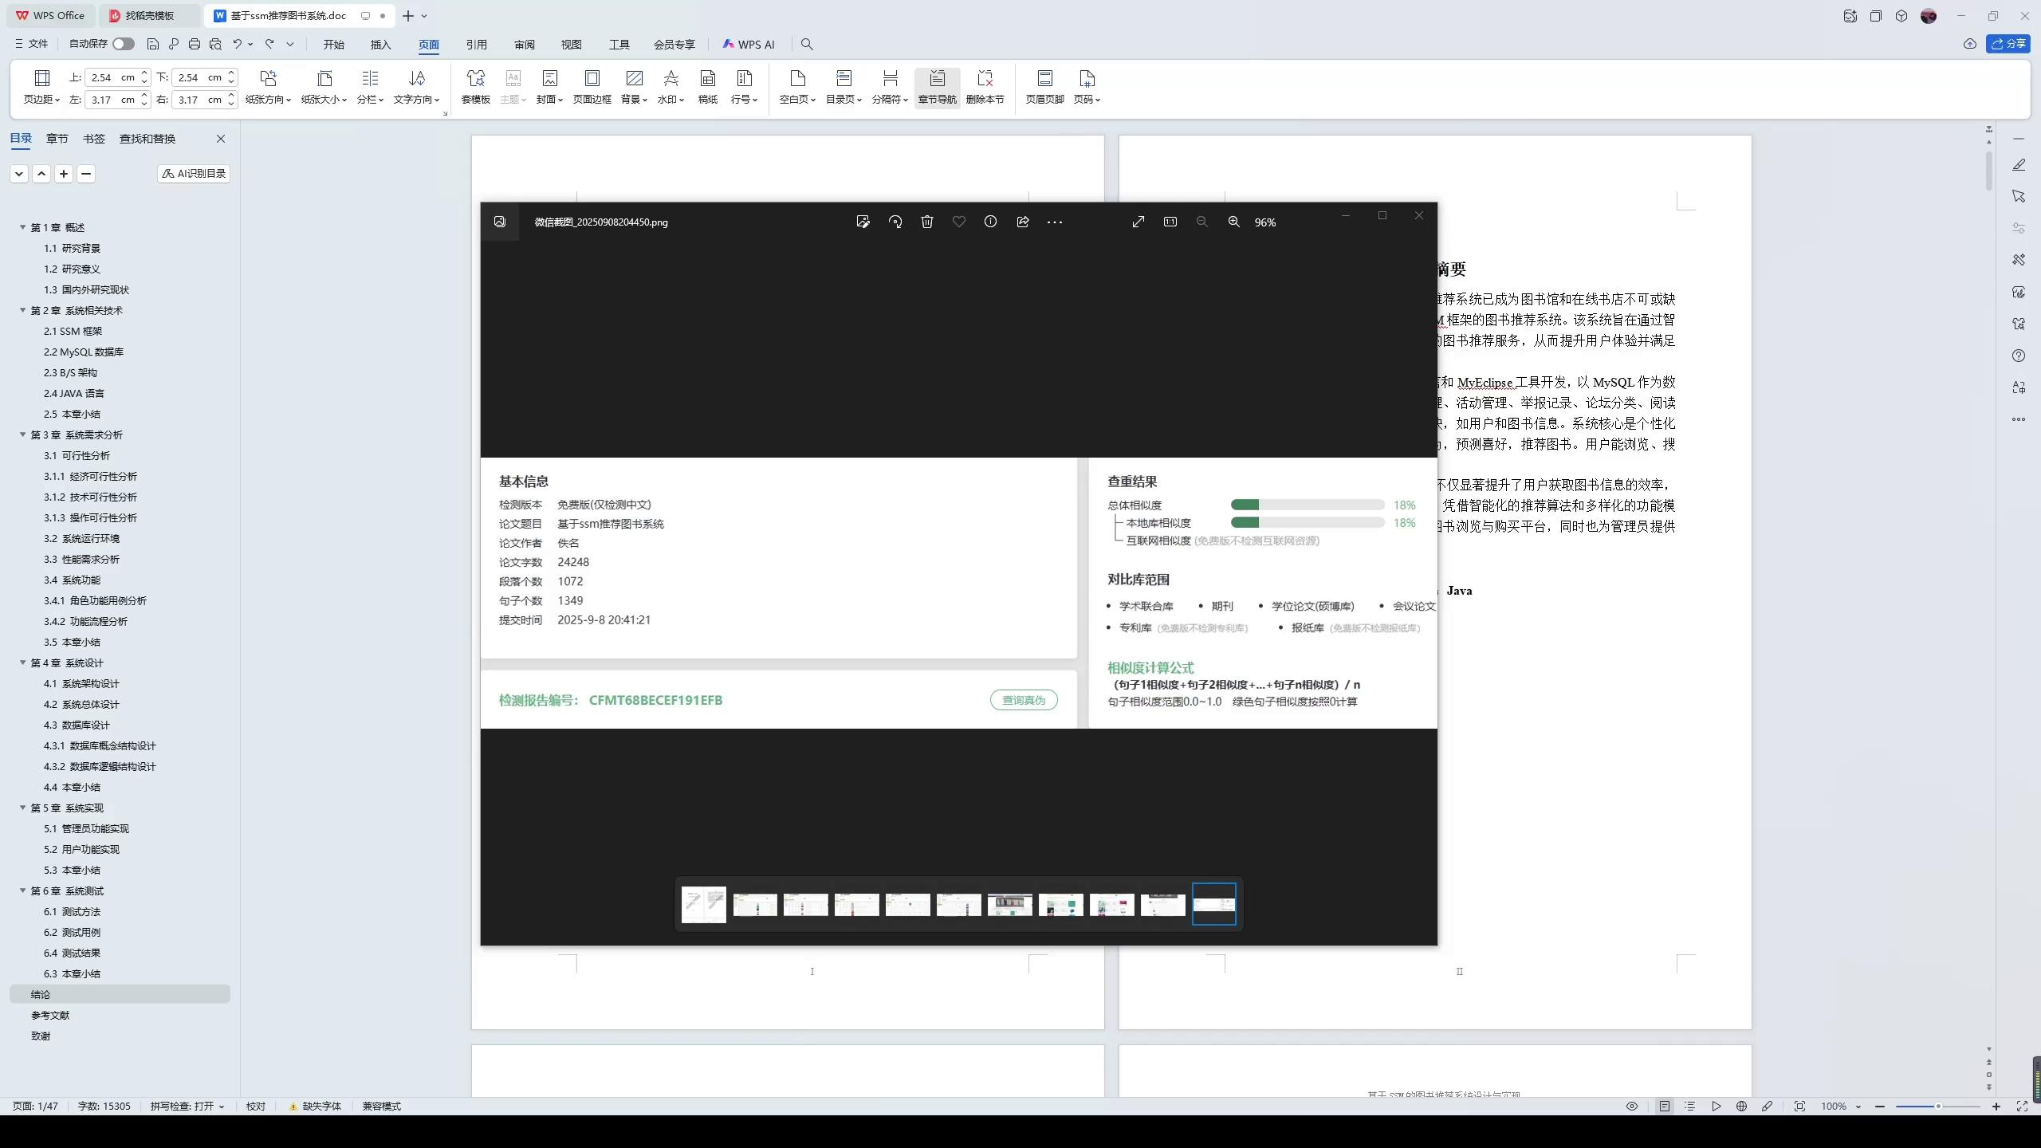Rotate the screenshot in photo viewer

[x=895, y=222]
